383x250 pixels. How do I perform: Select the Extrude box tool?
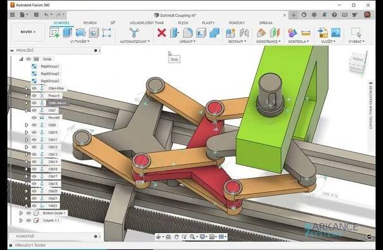[x=67, y=33]
